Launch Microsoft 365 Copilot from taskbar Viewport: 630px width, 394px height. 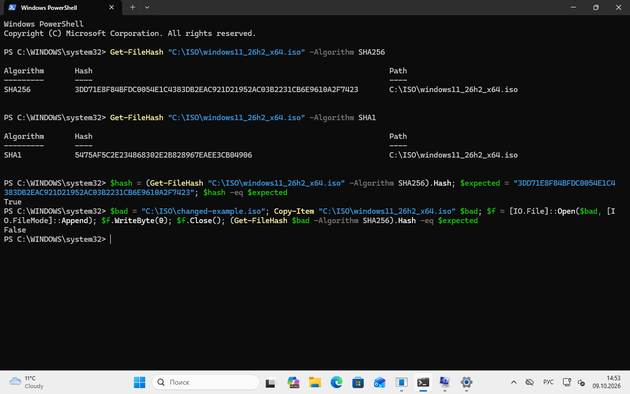click(x=293, y=382)
